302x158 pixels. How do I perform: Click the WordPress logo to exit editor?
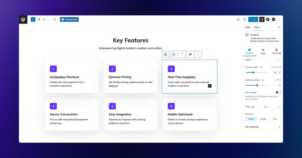pyautogui.click(x=23, y=20)
